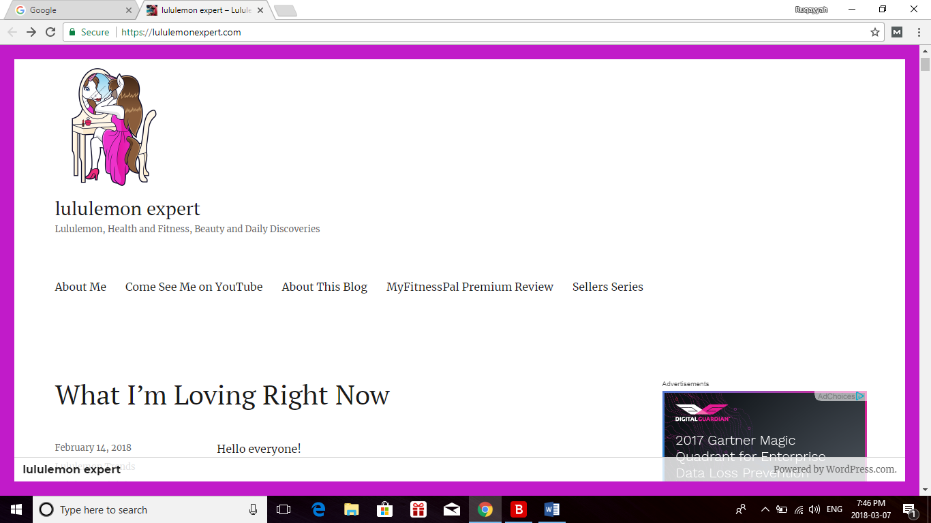Click the M extension icon
Screen dimensions: 931x523
point(897,32)
